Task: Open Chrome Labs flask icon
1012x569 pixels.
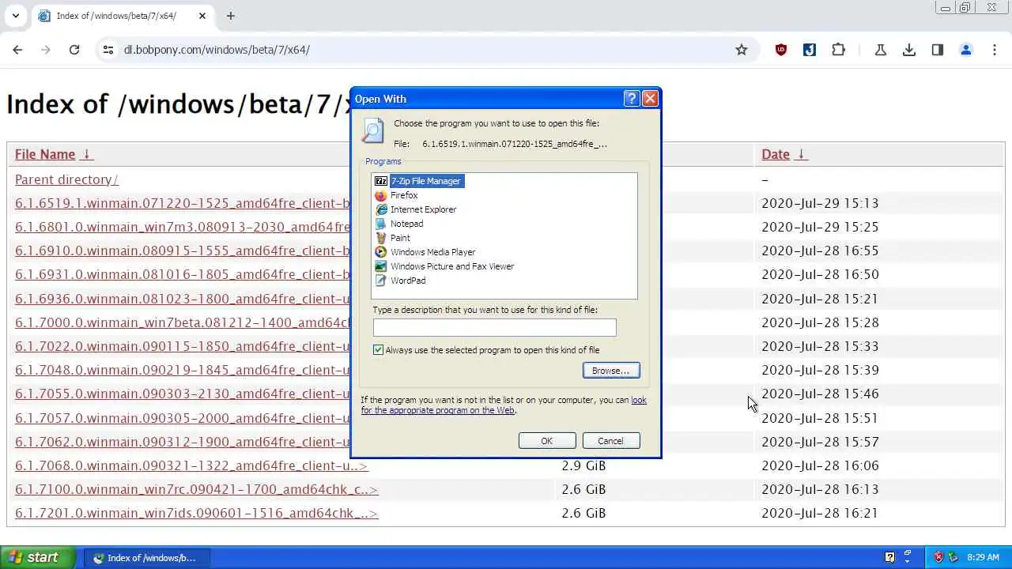Action: (881, 50)
